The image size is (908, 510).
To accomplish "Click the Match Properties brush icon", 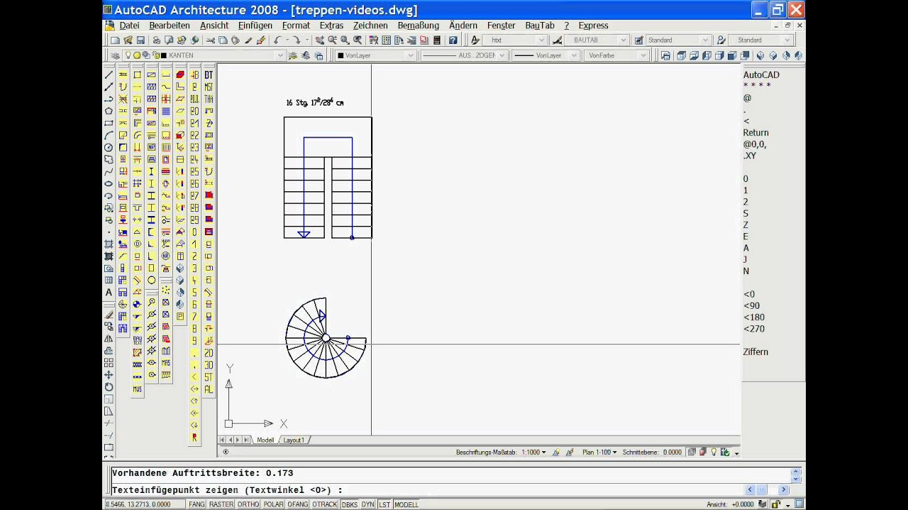I will (x=248, y=40).
